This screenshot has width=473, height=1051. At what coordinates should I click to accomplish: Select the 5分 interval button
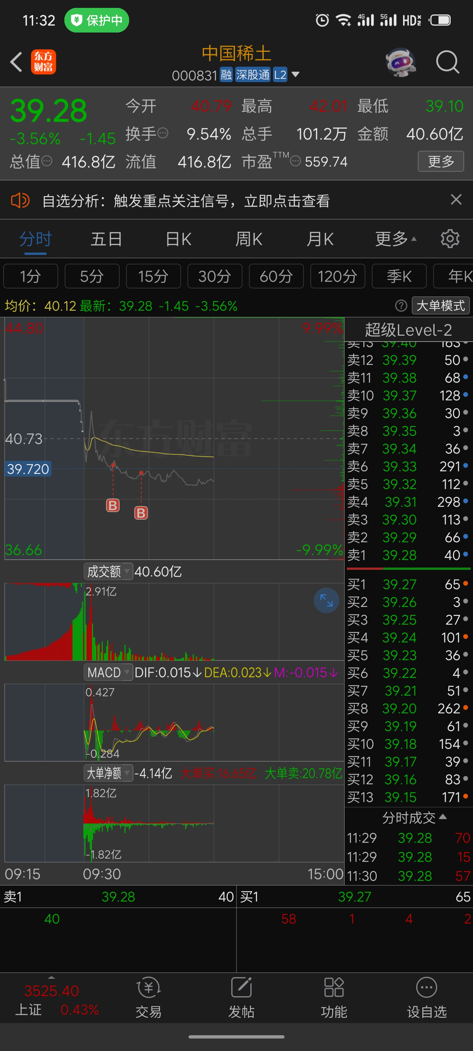[92, 276]
